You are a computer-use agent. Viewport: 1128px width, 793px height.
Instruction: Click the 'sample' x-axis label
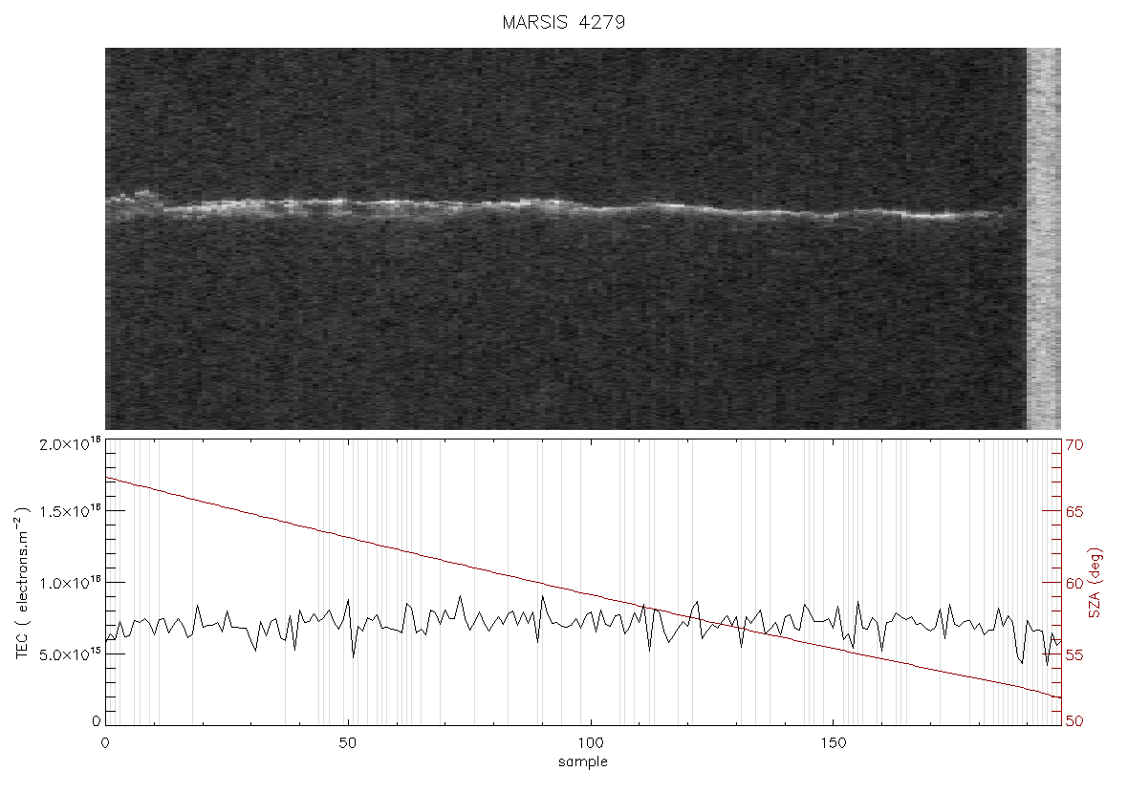coord(583,762)
